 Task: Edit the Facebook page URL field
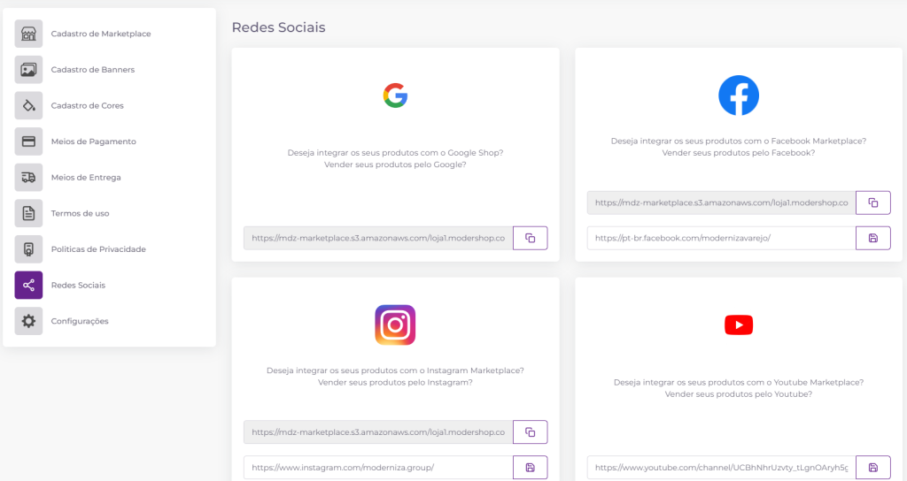coord(721,238)
